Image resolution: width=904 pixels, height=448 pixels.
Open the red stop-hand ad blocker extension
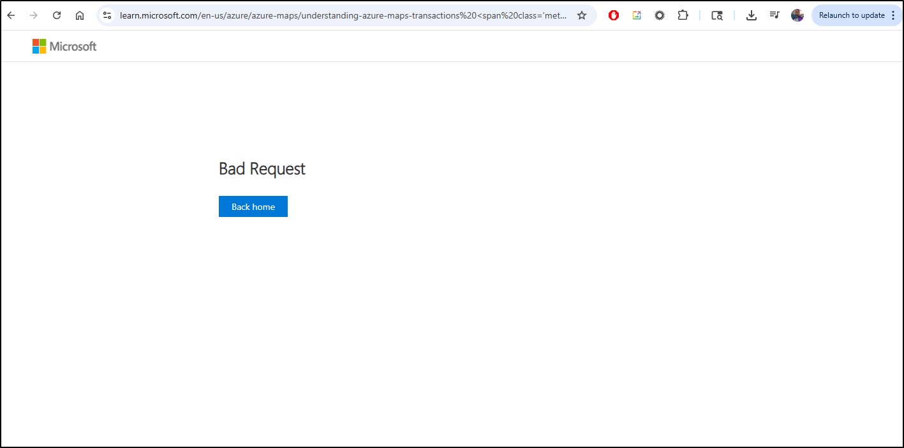click(614, 15)
